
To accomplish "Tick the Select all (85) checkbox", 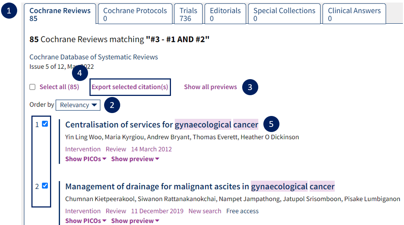I will [x=33, y=87].
